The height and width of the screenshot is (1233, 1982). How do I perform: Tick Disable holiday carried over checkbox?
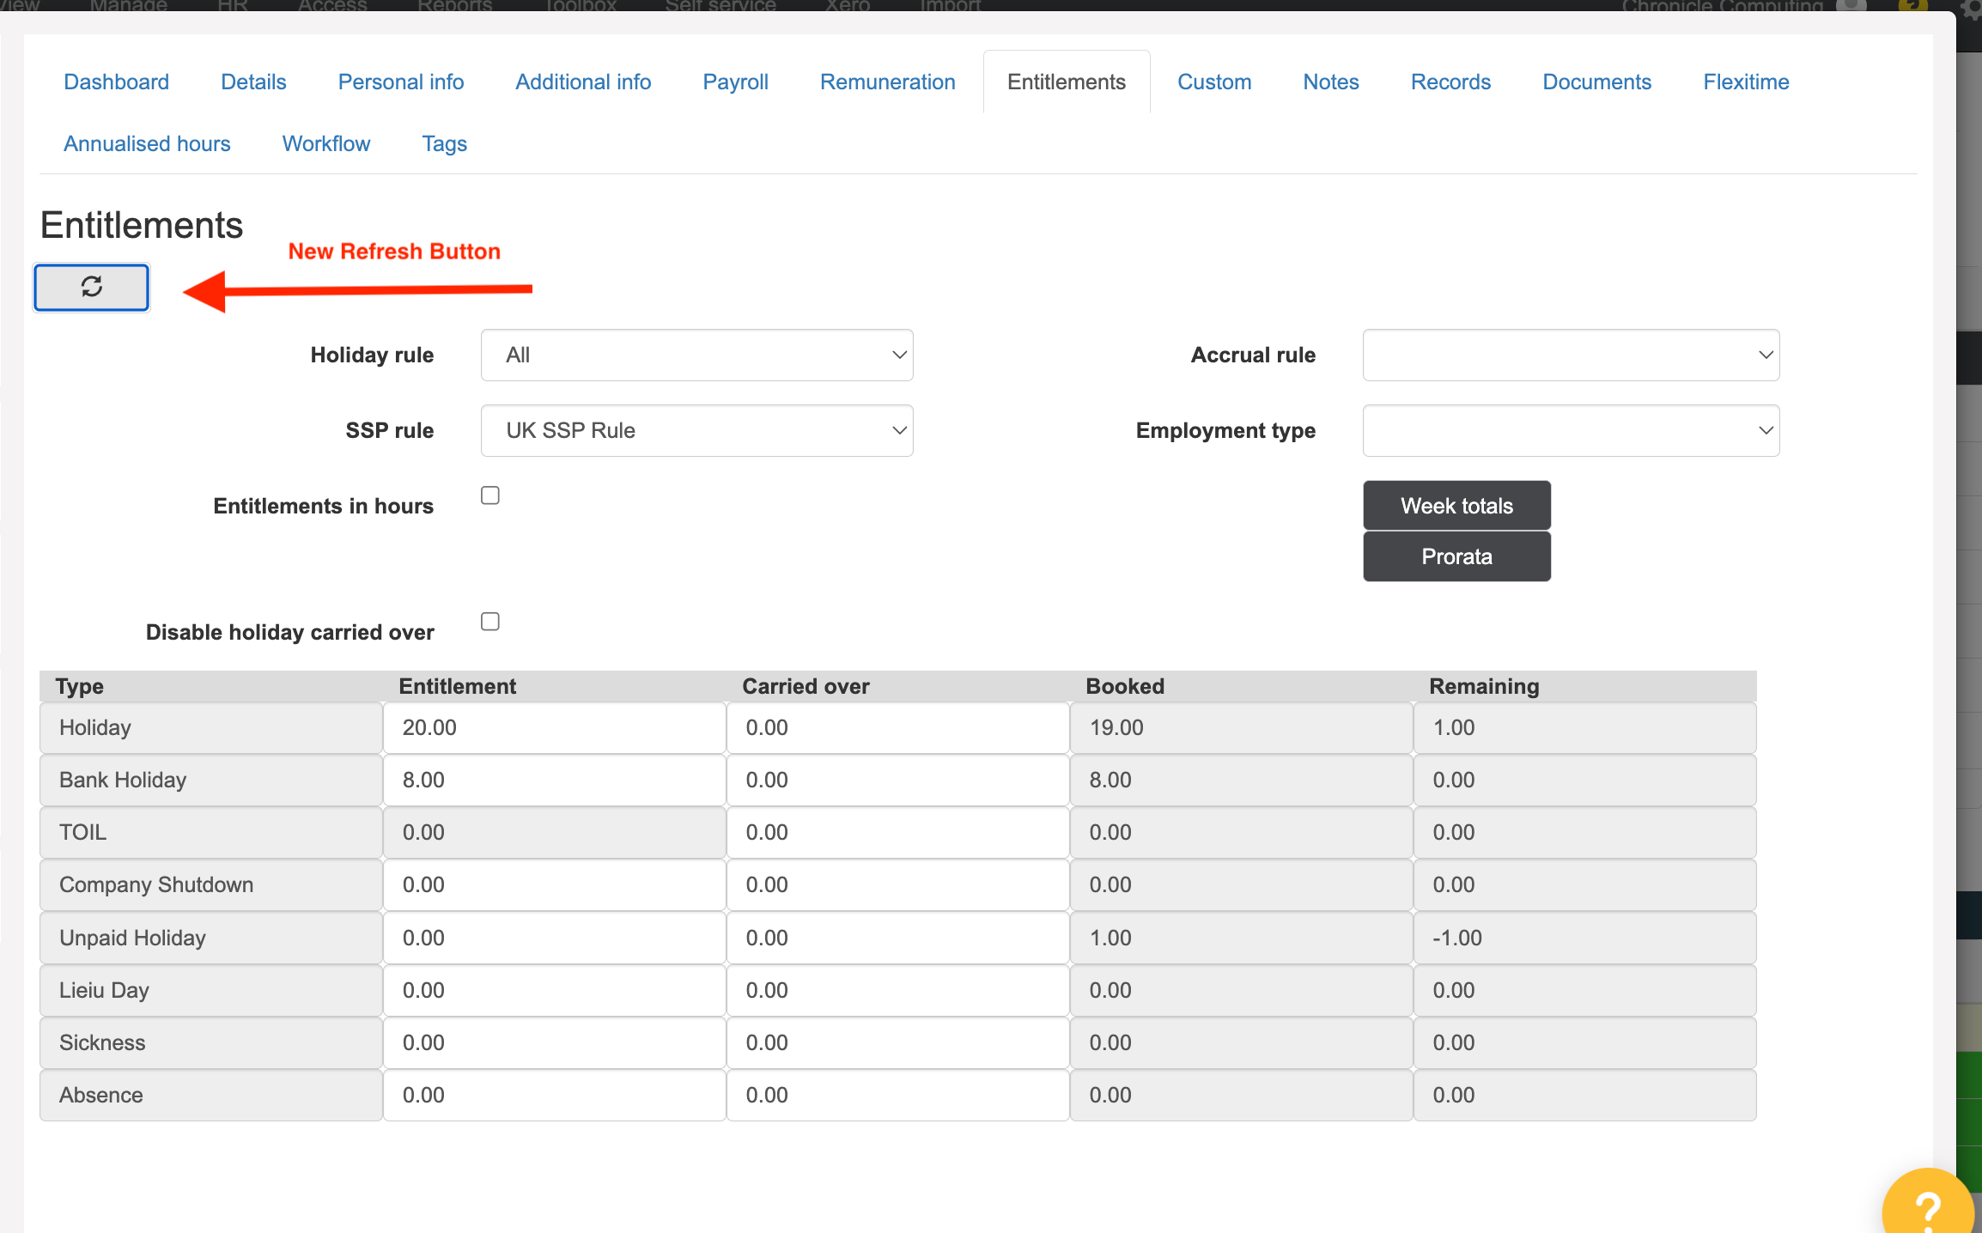490,622
